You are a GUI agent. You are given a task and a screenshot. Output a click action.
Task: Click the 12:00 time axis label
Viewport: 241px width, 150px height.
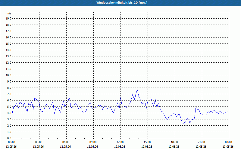point(120,142)
